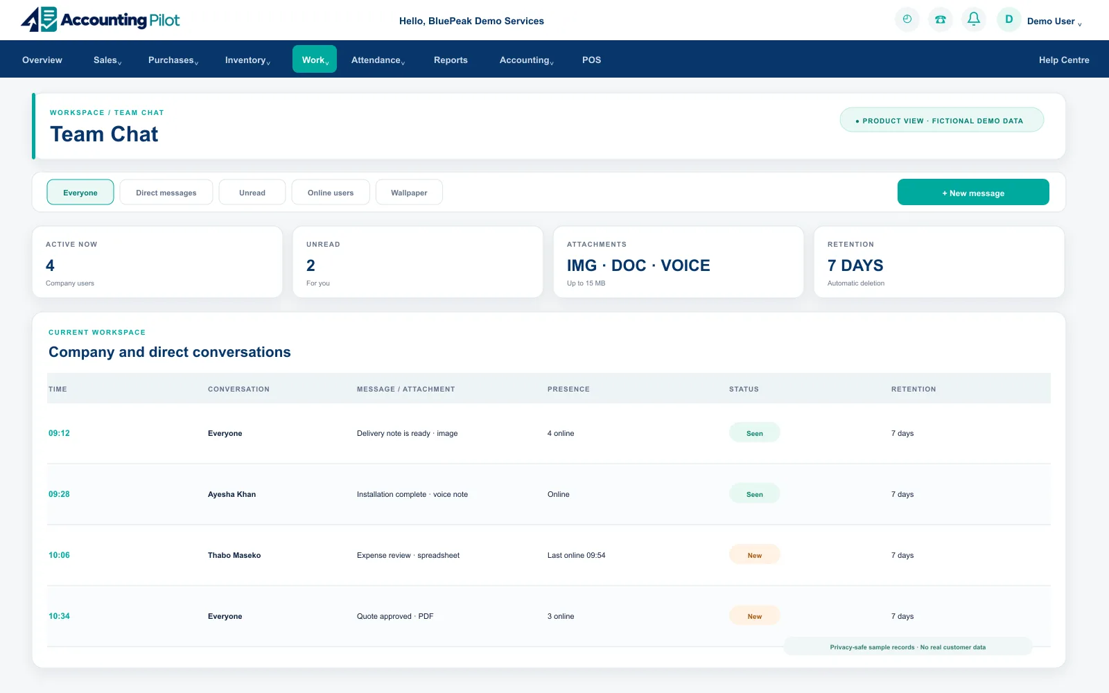Open the Reports menu item
This screenshot has height=693, width=1109.
[451, 60]
